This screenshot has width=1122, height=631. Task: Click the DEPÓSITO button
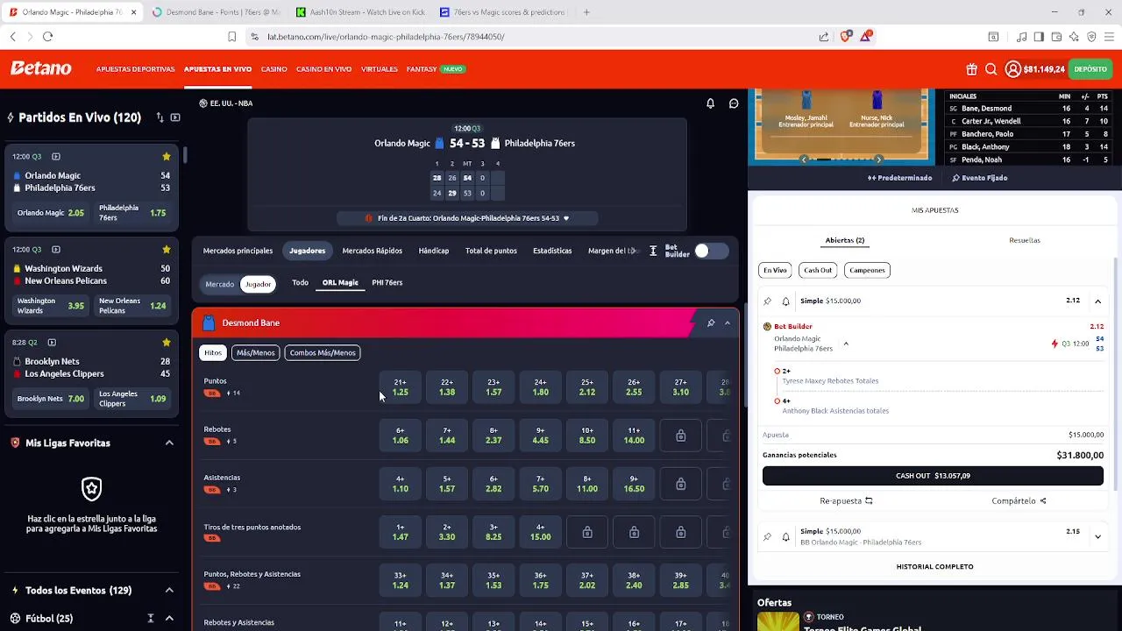point(1090,69)
